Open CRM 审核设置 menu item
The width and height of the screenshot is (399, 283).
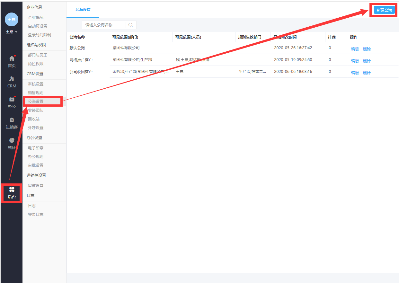point(36,84)
